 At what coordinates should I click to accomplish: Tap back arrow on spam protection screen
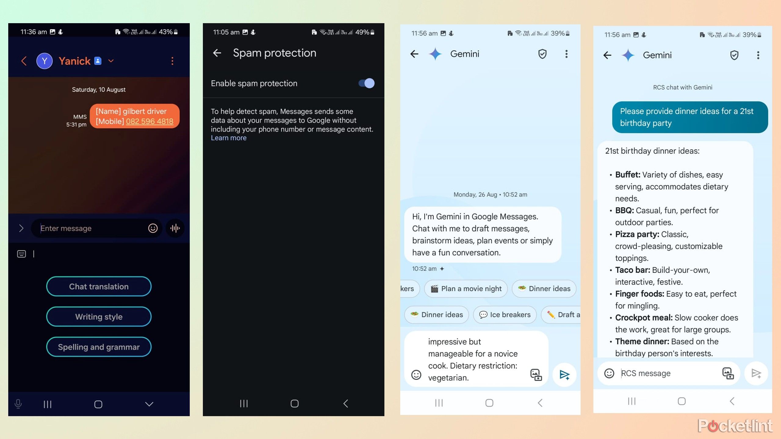217,52
